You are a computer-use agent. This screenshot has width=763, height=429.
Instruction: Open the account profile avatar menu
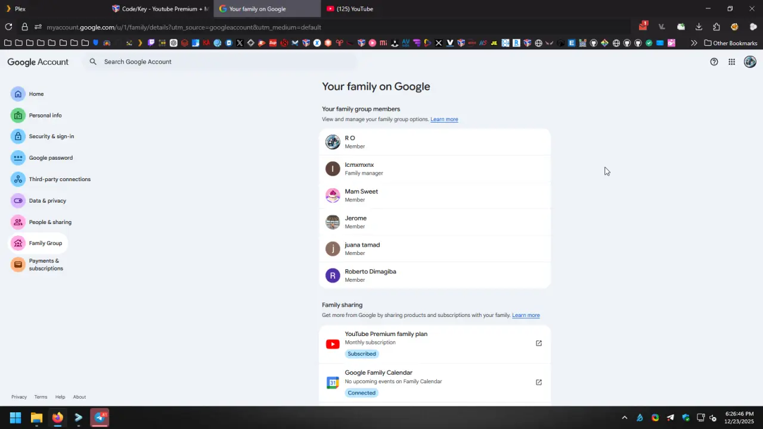click(750, 62)
